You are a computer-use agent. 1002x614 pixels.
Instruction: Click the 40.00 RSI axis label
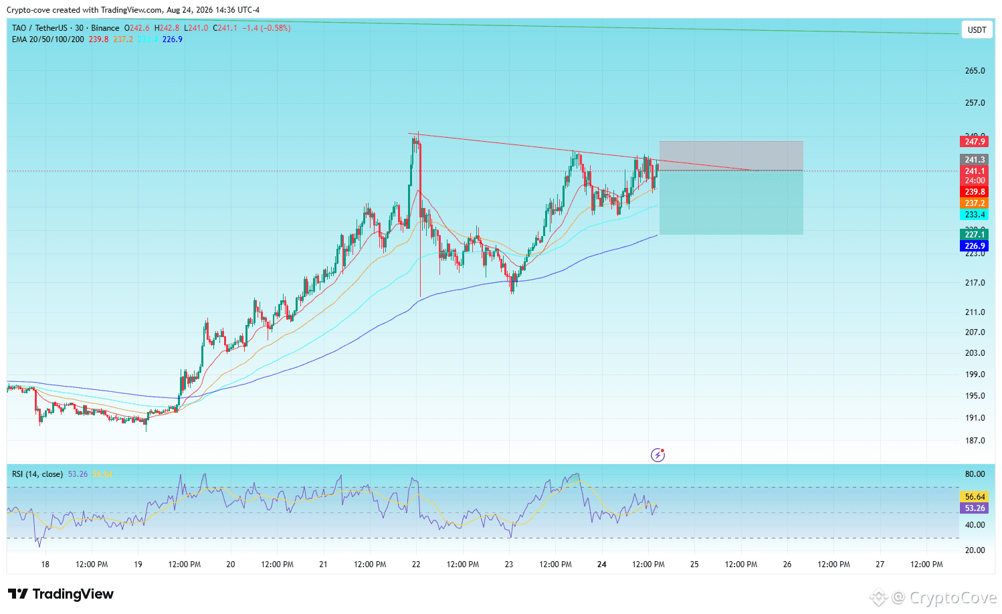(975, 525)
